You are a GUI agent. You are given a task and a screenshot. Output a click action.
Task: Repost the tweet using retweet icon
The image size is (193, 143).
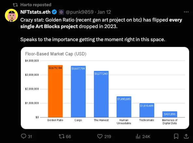pyautogui.click(x=61, y=136)
